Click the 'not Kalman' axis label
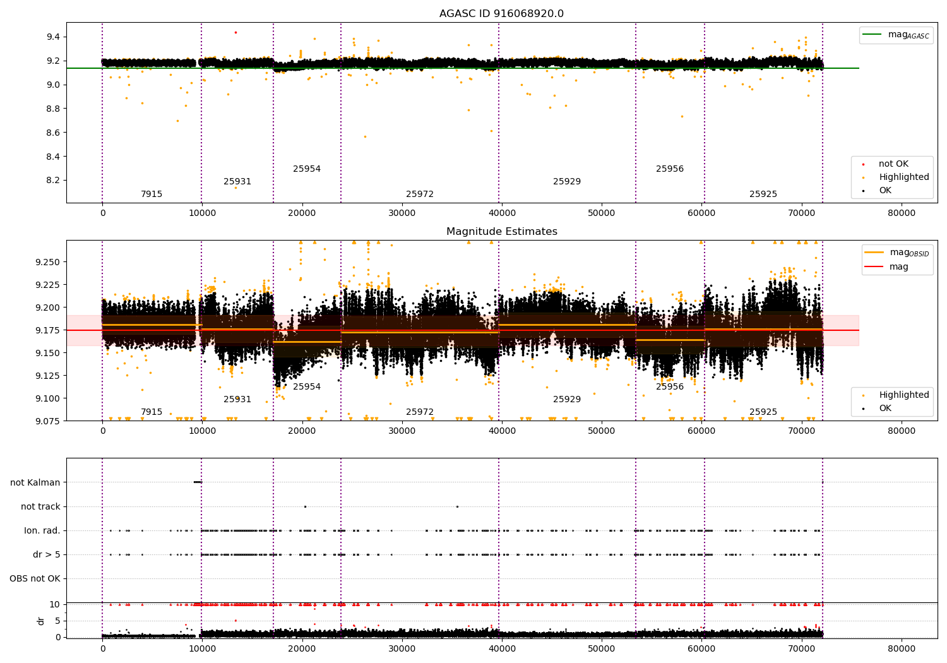The height and width of the screenshot is (663, 947). click(x=35, y=482)
